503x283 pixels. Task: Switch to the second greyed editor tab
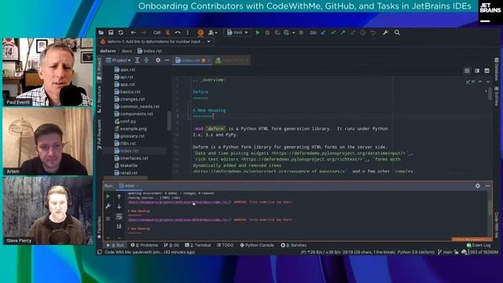tap(232, 61)
